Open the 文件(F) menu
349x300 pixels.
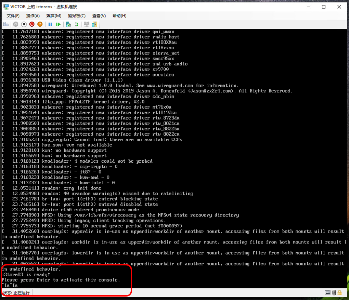tap(13, 16)
